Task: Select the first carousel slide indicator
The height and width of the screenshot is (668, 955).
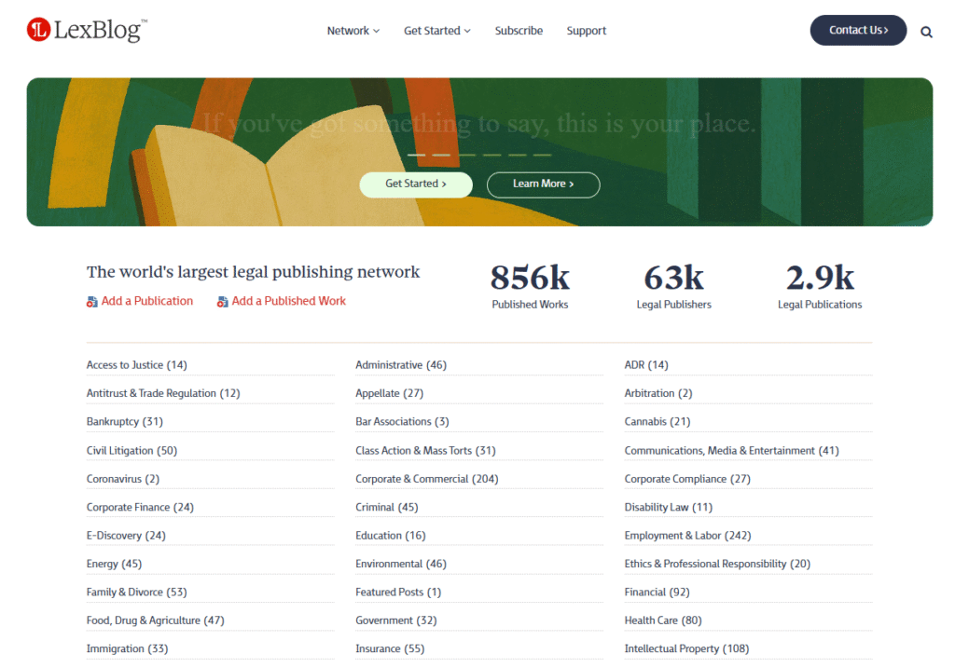Action: [x=417, y=156]
